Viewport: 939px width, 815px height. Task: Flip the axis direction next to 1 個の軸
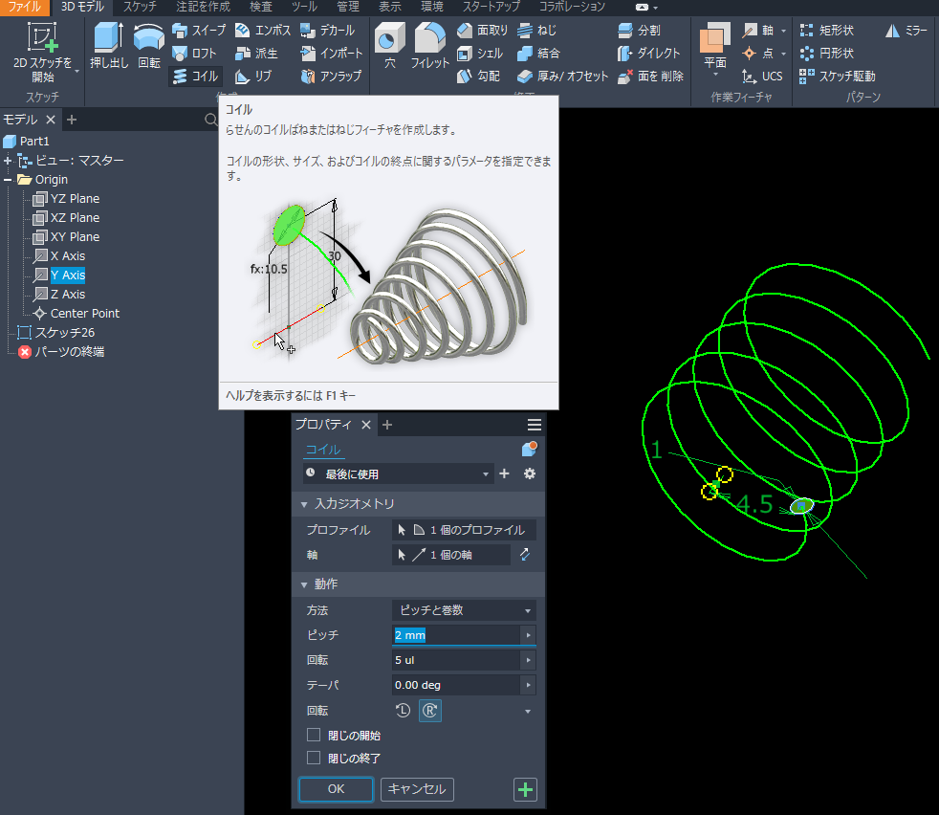(524, 555)
